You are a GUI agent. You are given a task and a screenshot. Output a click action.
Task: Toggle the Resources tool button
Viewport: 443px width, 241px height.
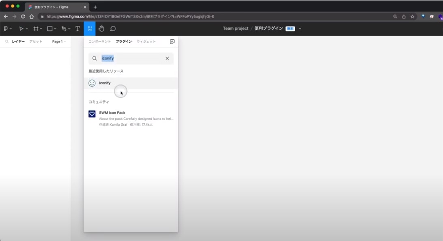[90, 28]
